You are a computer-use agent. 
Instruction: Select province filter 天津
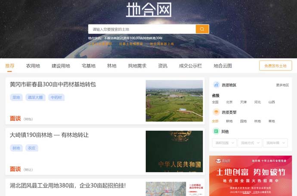click(x=243, y=102)
